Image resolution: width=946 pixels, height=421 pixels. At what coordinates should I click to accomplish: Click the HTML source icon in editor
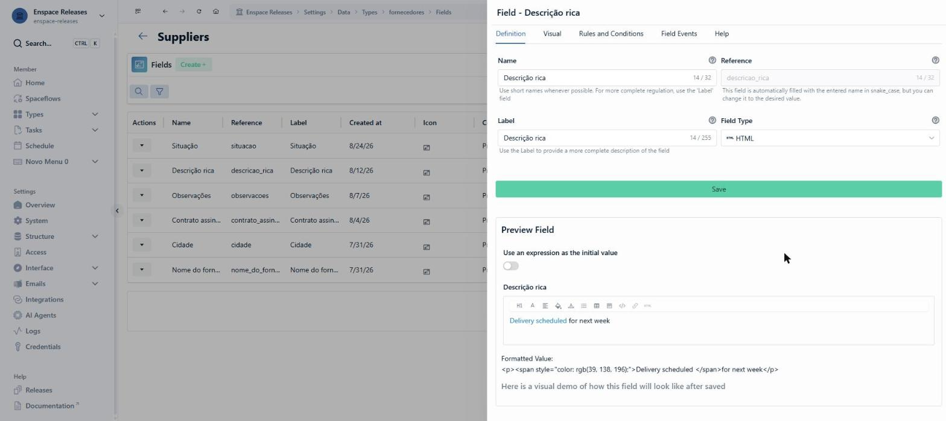point(647,306)
